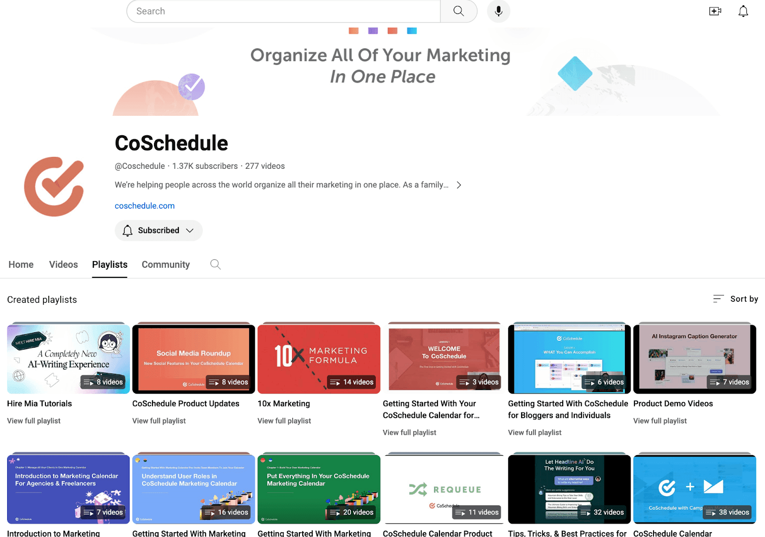The height and width of the screenshot is (537, 765).
Task: Open Welcome To CoSchedule thumbnail
Action: point(444,359)
